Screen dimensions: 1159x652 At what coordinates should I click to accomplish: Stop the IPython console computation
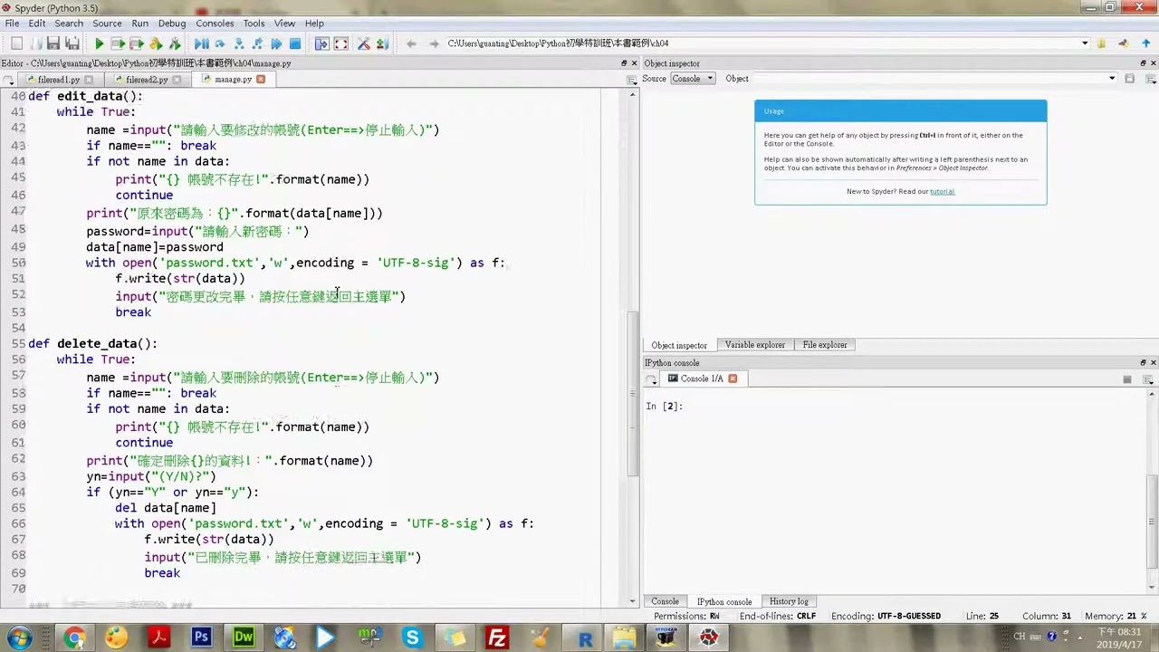(1127, 379)
